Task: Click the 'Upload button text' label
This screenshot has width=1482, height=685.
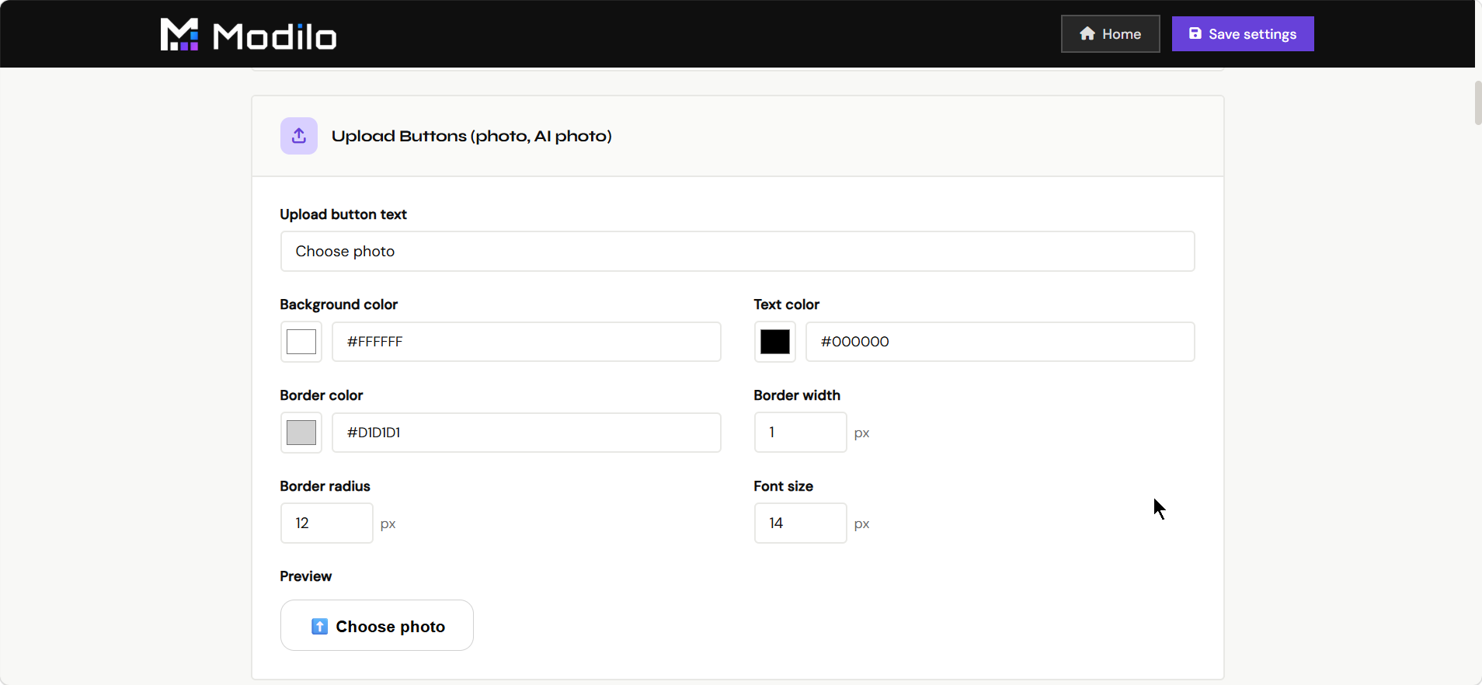Action: 343,214
